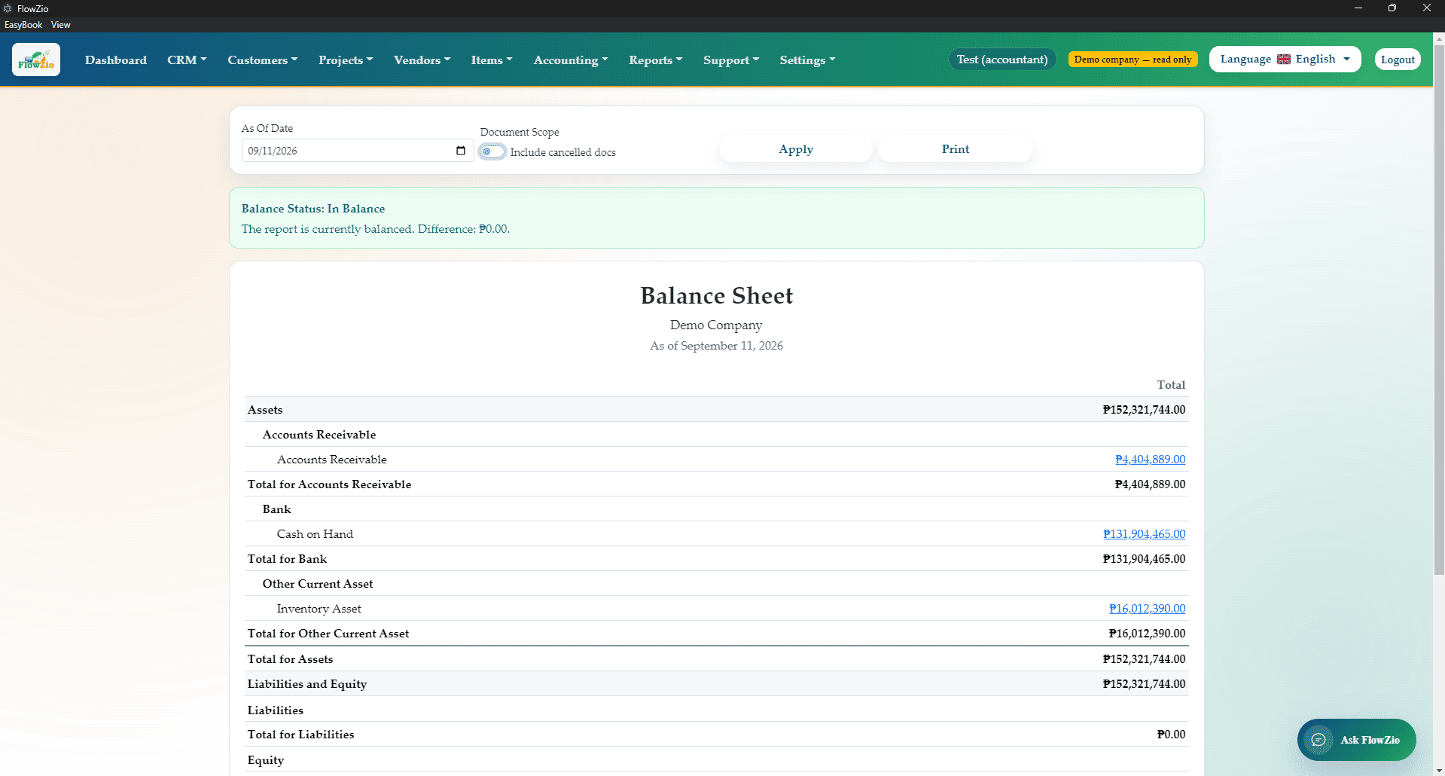Viewport: 1445px width, 776px height.
Task: Click the Ask FlowZio chat bubble icon
Action: click(x=1318, y=740)
